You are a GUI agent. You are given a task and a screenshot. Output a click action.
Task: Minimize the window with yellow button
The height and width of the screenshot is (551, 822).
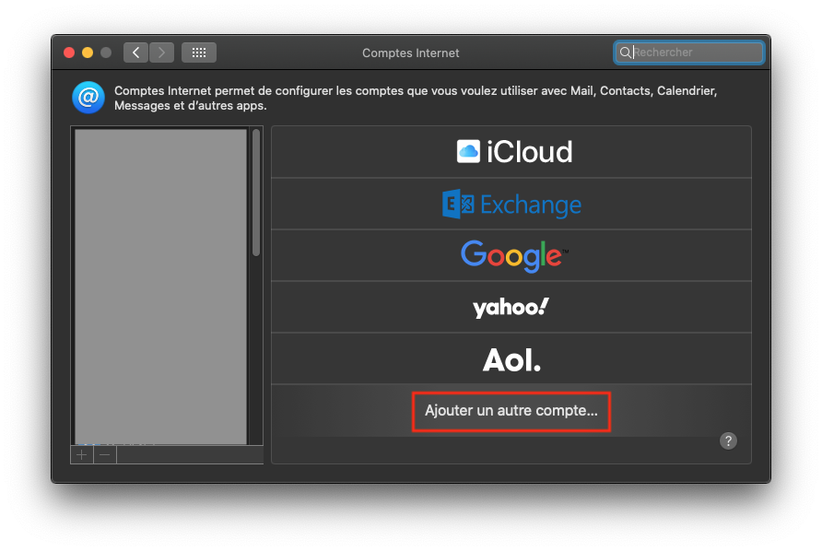(88, 53)
